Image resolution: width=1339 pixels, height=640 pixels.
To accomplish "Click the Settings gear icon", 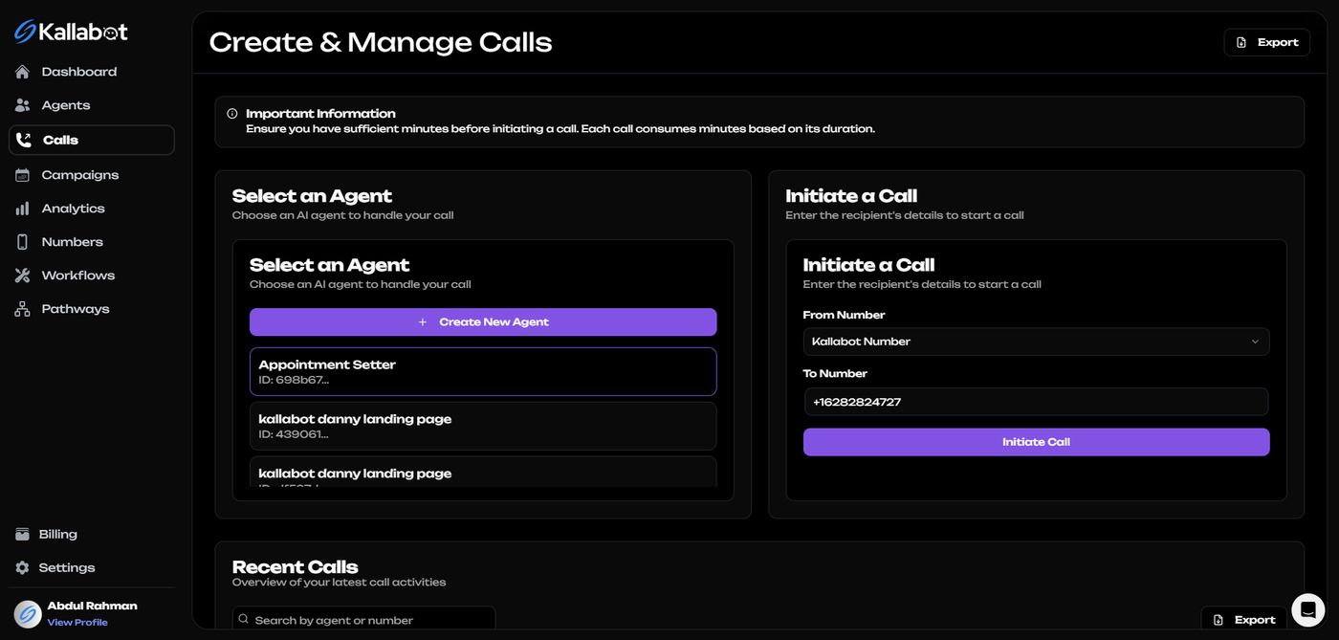I will pyautogui.click(x=22, y=567).
